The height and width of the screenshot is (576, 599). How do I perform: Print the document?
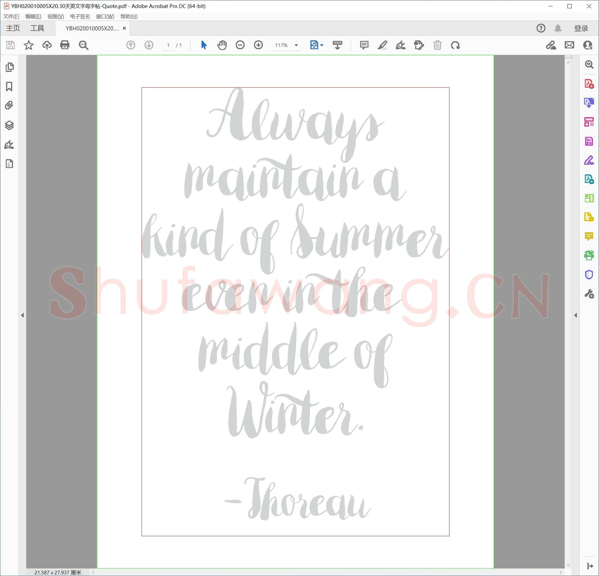(65, 45)
